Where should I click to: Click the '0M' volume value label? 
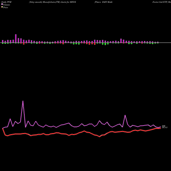point(163,126)
